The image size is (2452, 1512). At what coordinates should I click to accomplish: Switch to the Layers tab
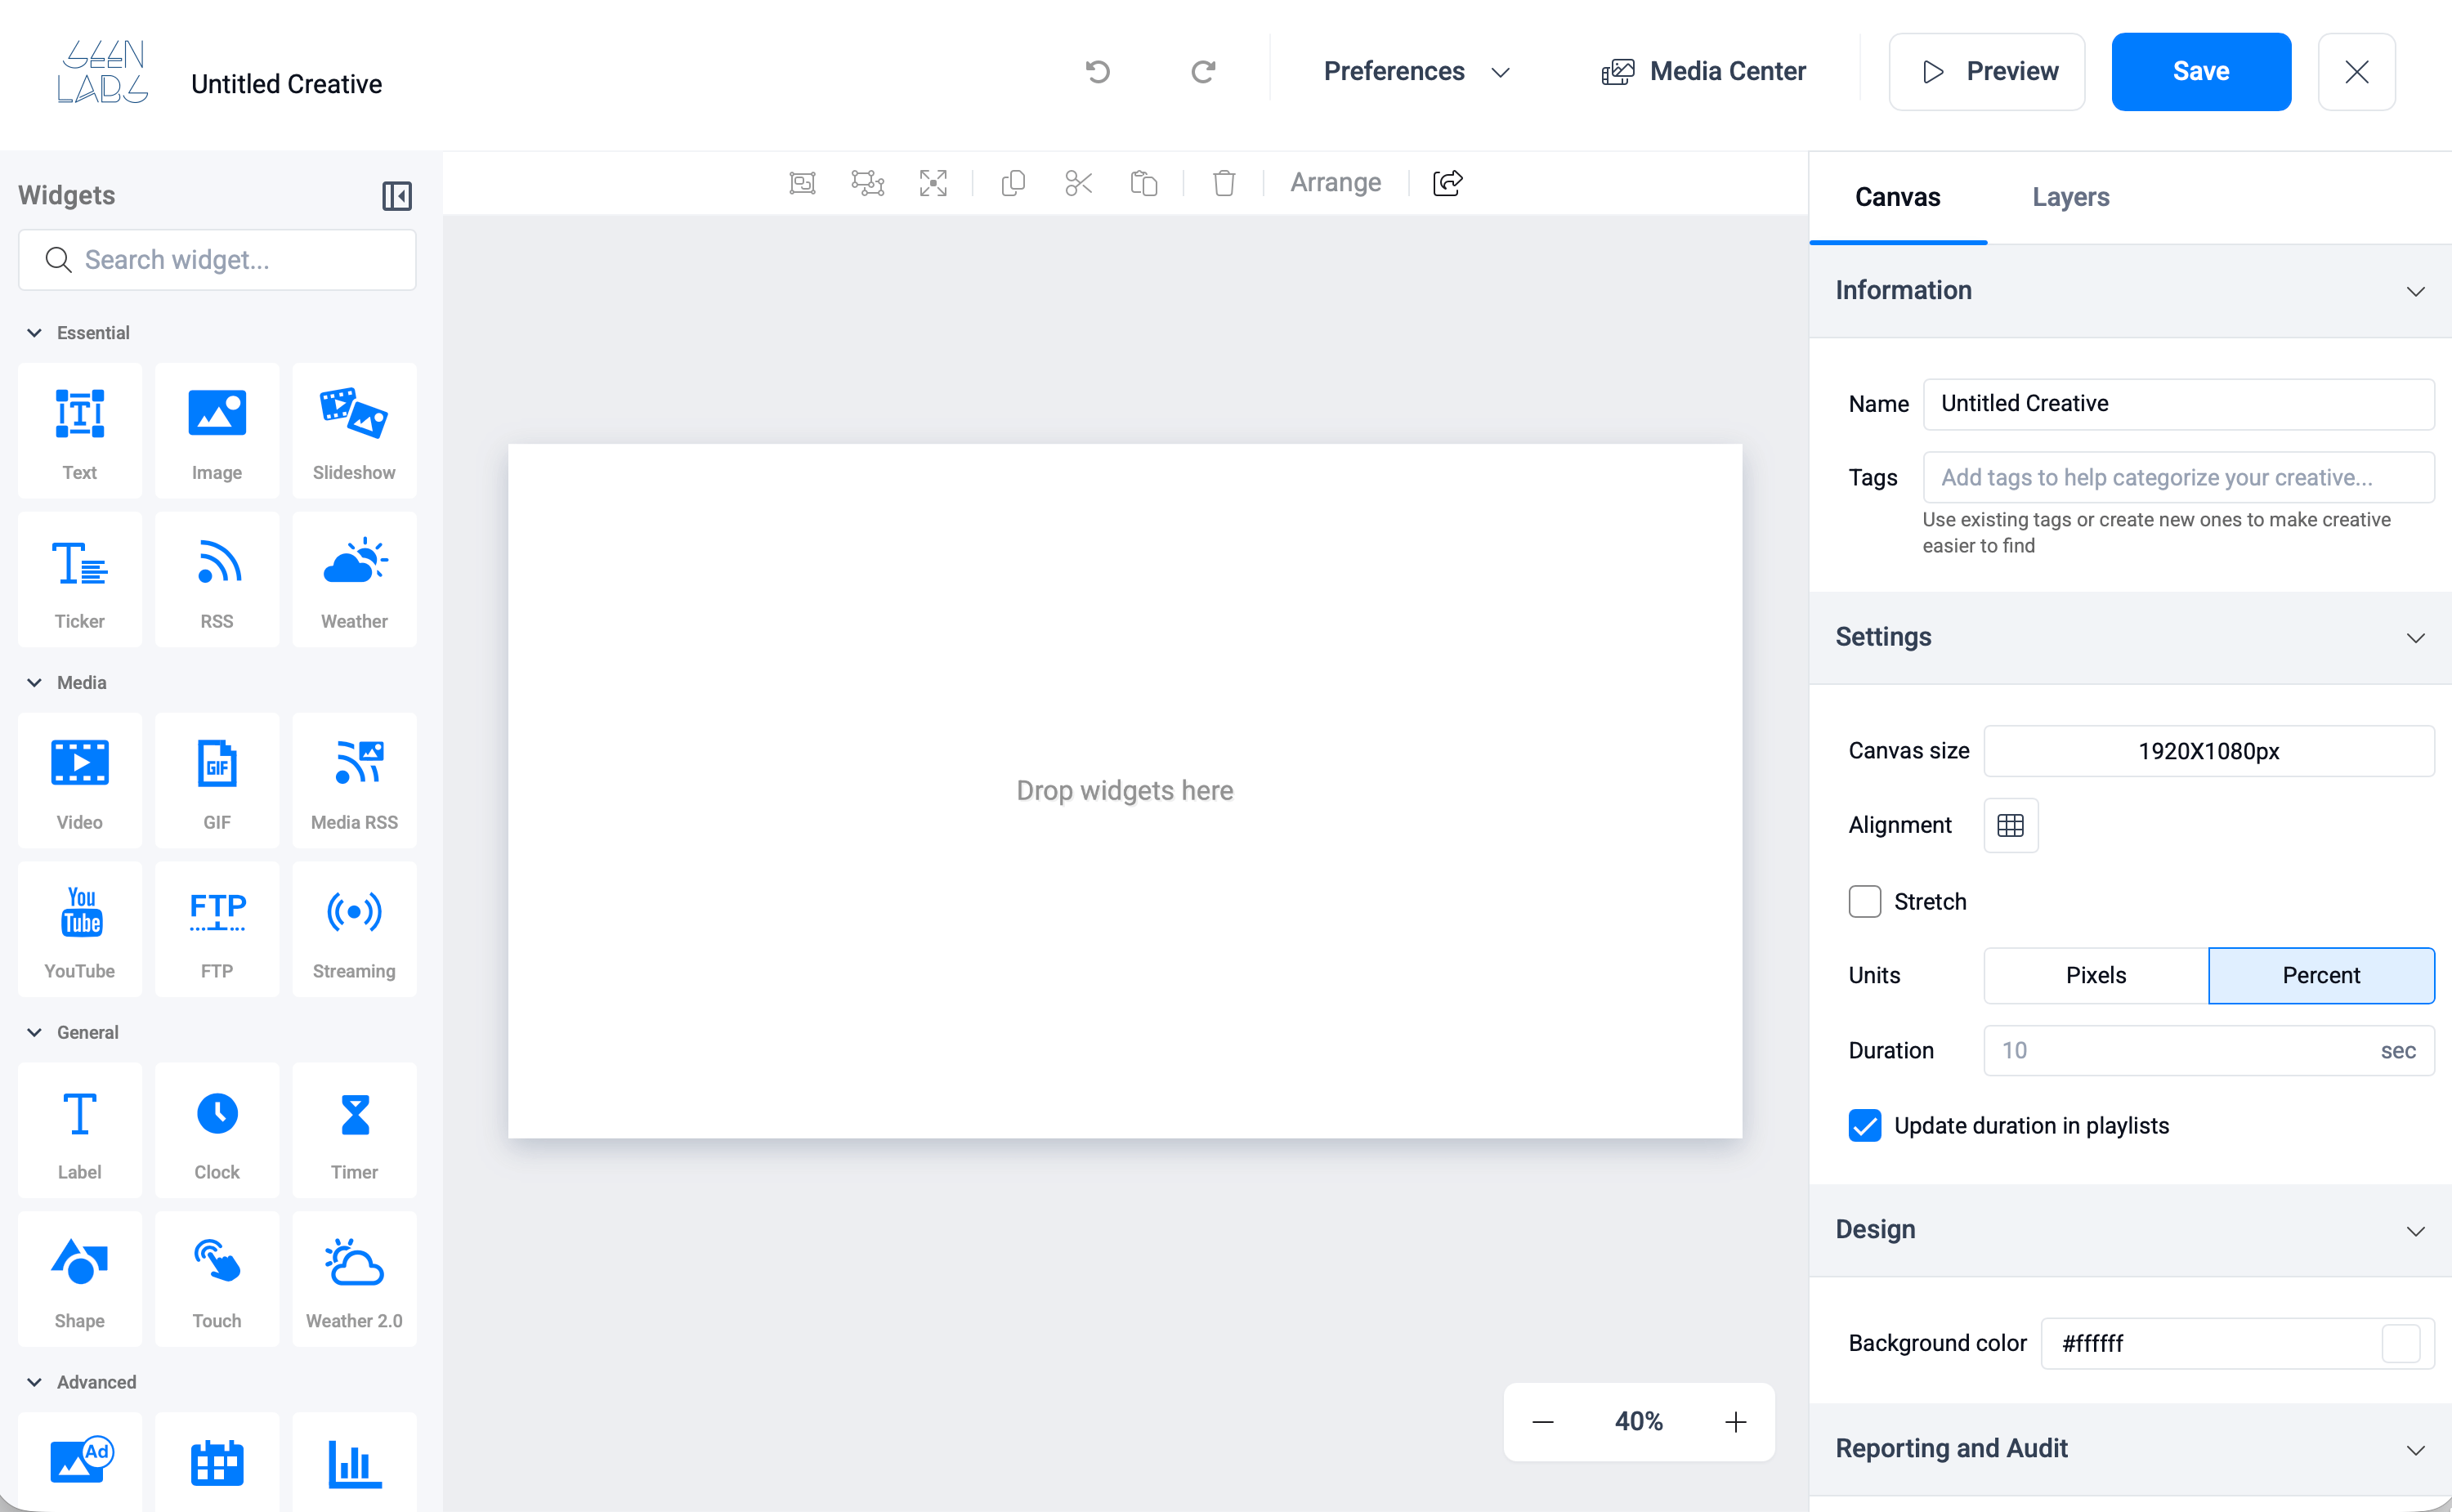[2070, 197]
